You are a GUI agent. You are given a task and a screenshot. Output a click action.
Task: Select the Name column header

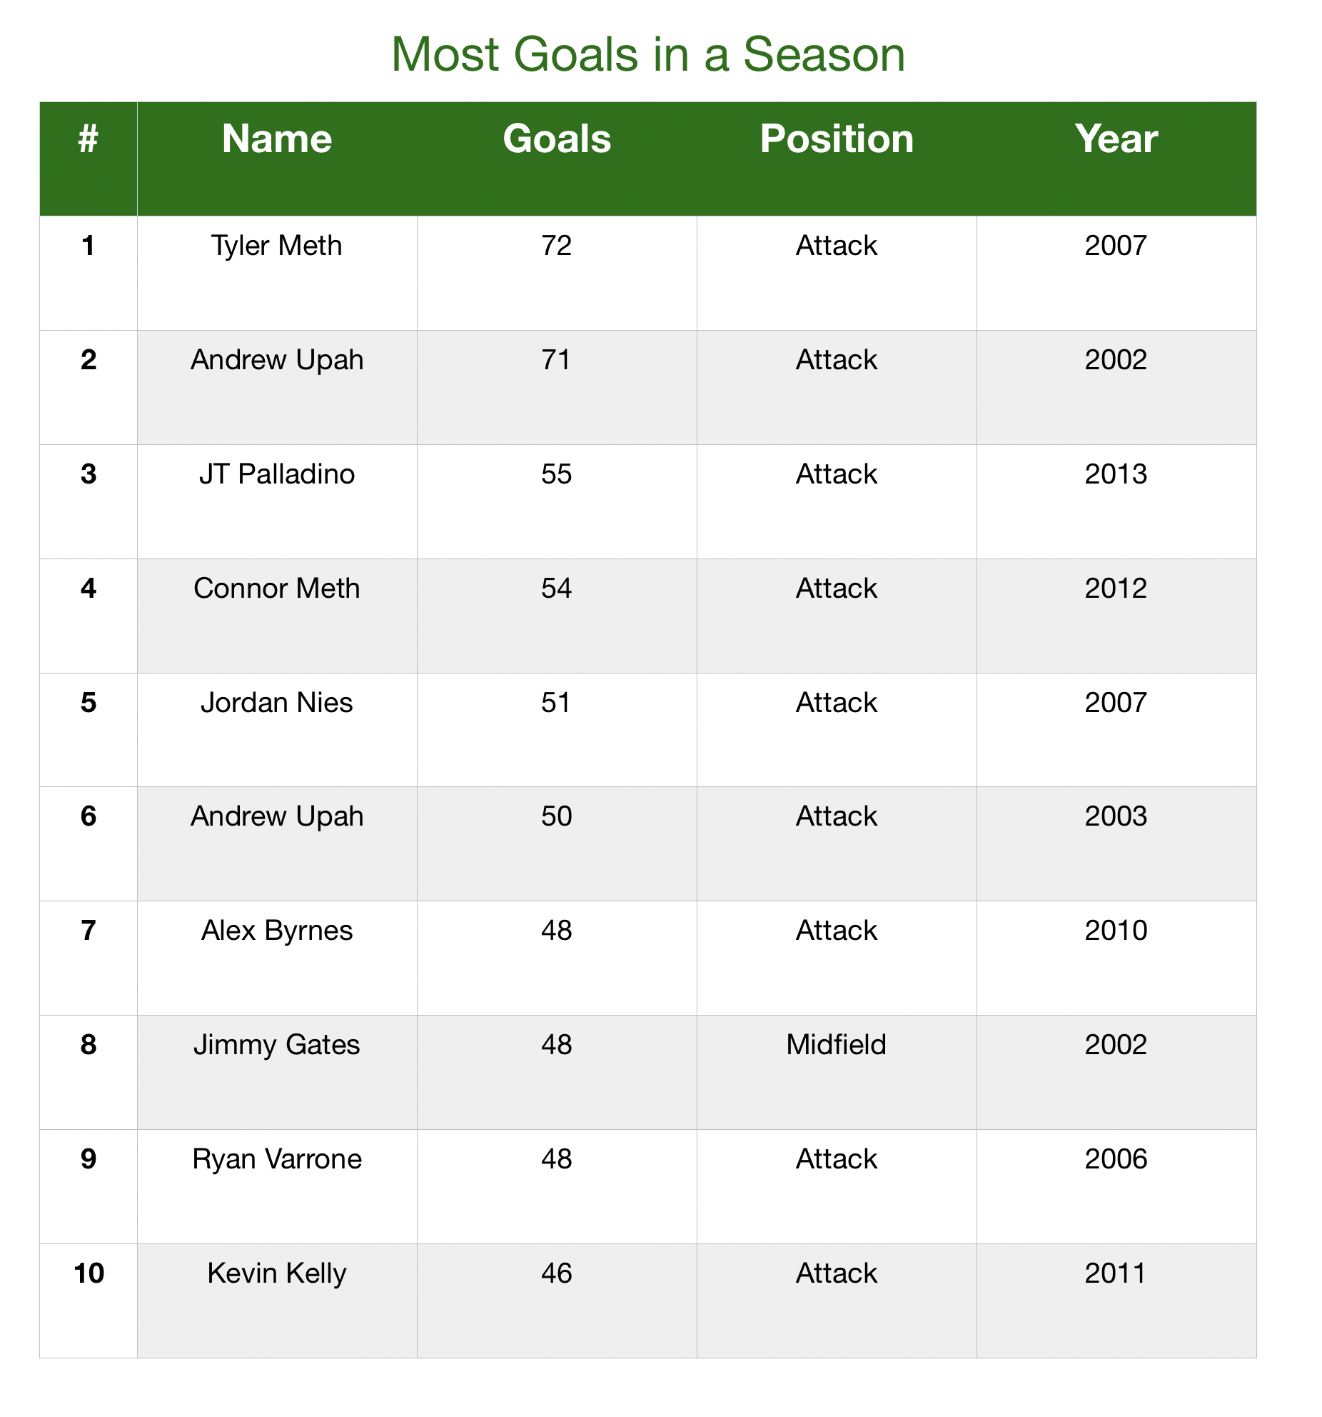tap(277, 159)
